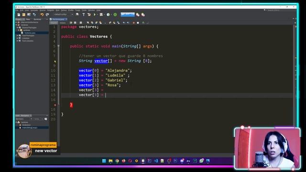Image resolution: width=306 pixels, height=172 pixels.
Task: Close the Vectores.java editor tab
Action: tap(66, 19)
